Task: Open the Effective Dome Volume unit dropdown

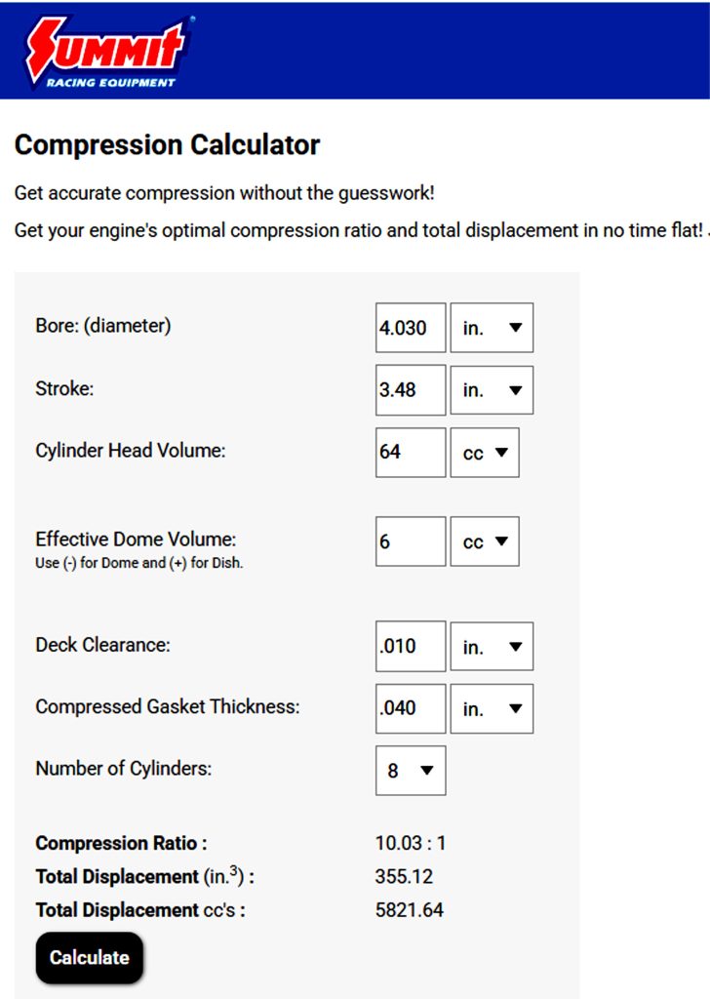Action: (484, 541)
